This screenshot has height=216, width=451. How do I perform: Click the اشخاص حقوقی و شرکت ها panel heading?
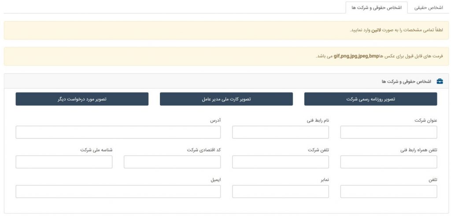407,82
